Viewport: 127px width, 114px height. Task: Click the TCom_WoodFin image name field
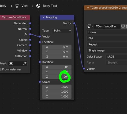(107, 26)
